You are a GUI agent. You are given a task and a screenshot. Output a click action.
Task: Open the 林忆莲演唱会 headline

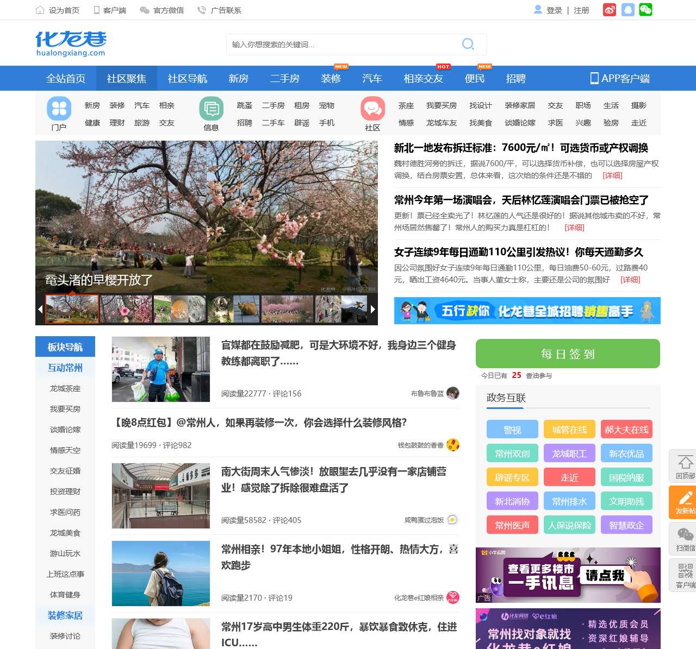coord(521,200)
